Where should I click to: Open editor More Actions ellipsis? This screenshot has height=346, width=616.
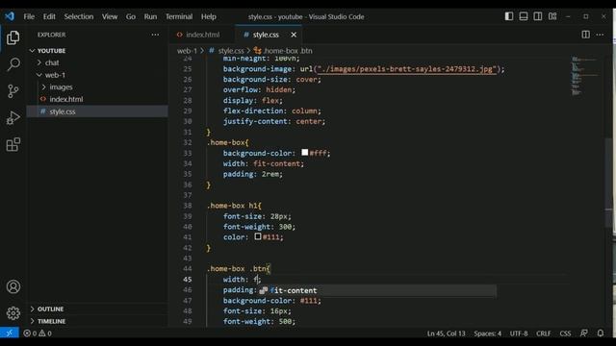tap(600, 35)
